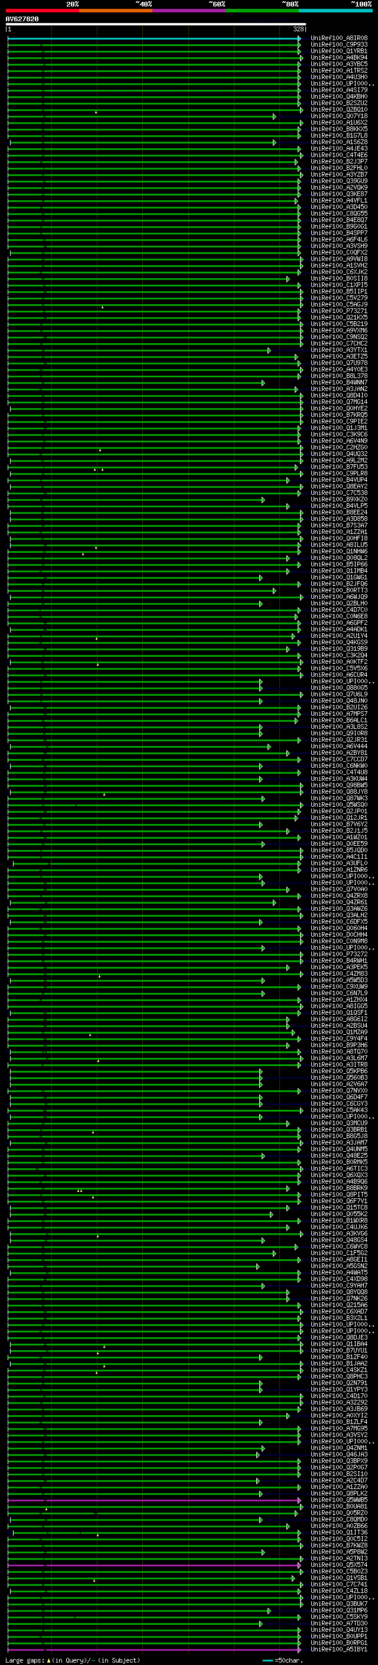Open hit UniRef100_Q3KE87
Screen dimensions: 378x1665
(x=339, y=194)
